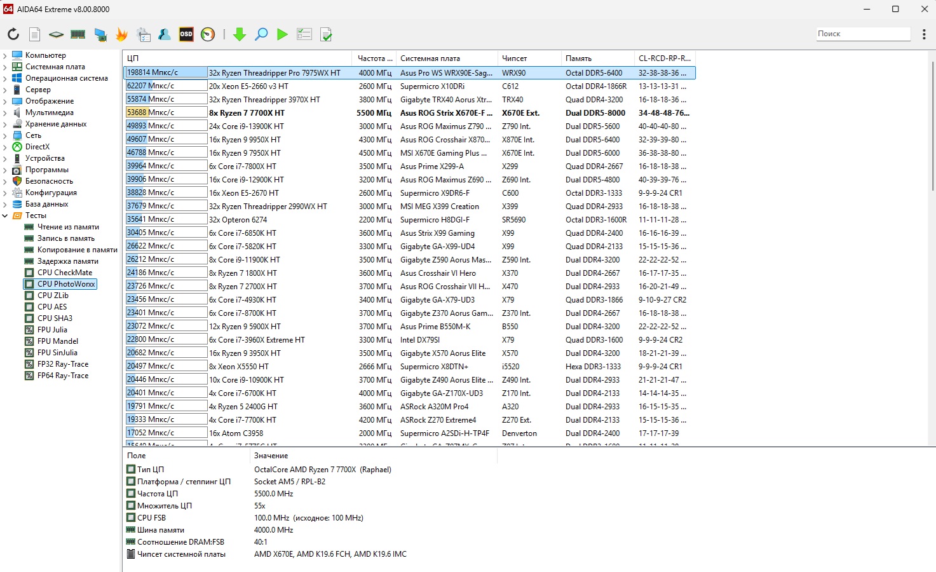This screenshot has width=936, height=572.
Task: Expand the Хранение данных tree node
Action: (5, 124)
